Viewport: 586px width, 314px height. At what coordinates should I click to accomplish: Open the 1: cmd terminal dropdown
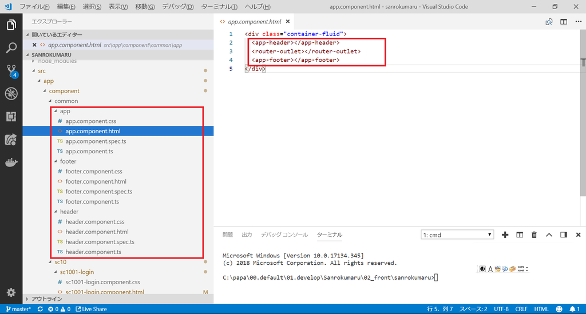point(457,235)
